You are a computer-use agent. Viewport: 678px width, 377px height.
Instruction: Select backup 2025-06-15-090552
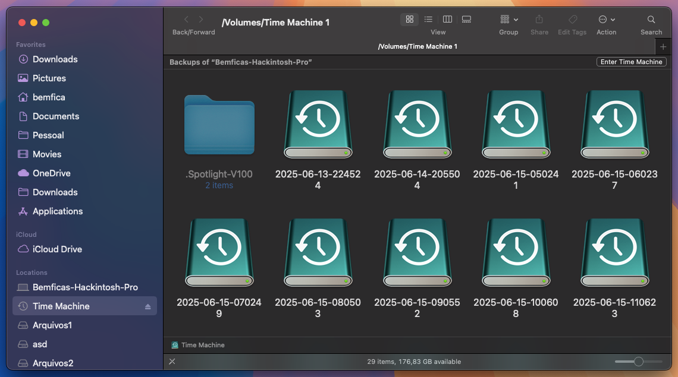[418, 253]
